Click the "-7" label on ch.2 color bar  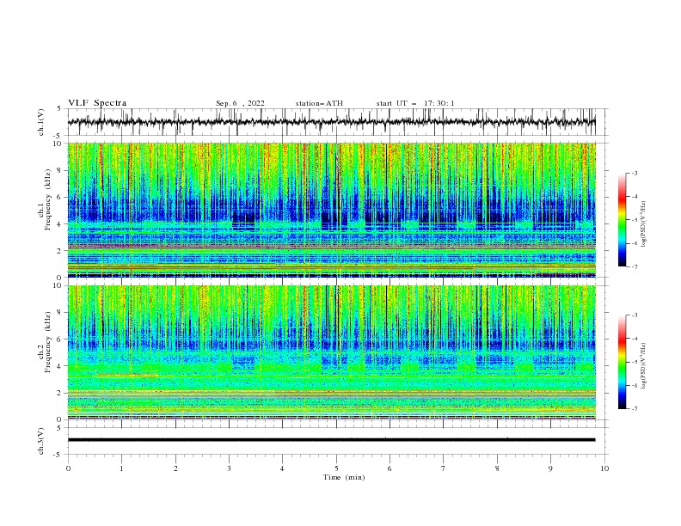click(634, 408)
